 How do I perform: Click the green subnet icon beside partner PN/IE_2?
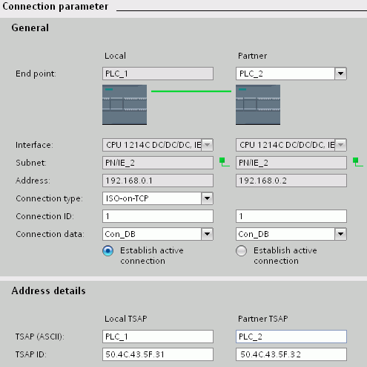[x=358, y=162]
